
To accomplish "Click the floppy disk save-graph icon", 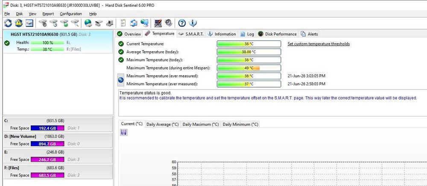I will (124, 132).
